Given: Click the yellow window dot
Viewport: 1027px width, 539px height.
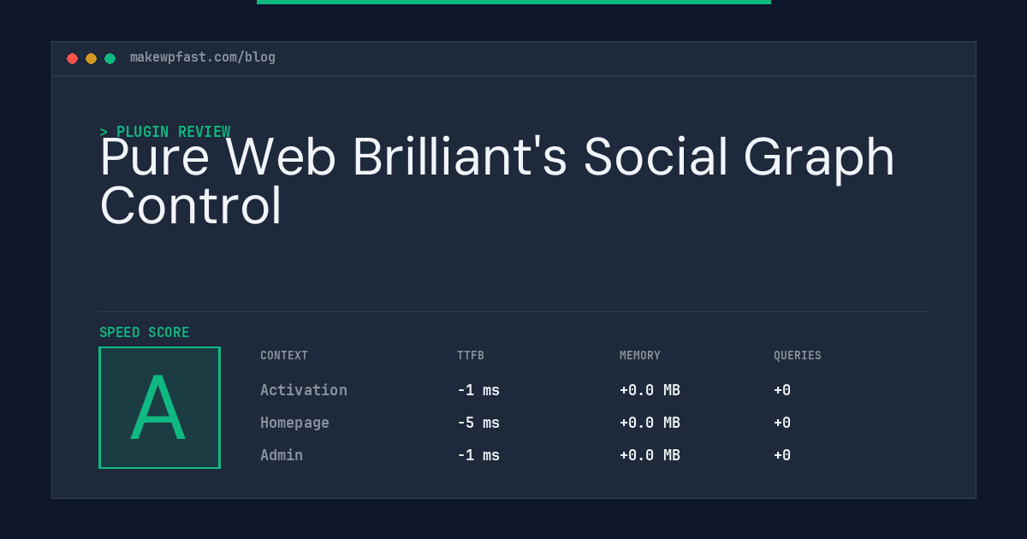Looking at the screenshot, I should [91, 58].
